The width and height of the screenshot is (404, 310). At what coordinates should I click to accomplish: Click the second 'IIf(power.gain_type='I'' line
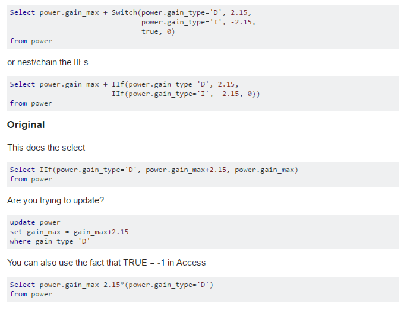click(186, 94)
